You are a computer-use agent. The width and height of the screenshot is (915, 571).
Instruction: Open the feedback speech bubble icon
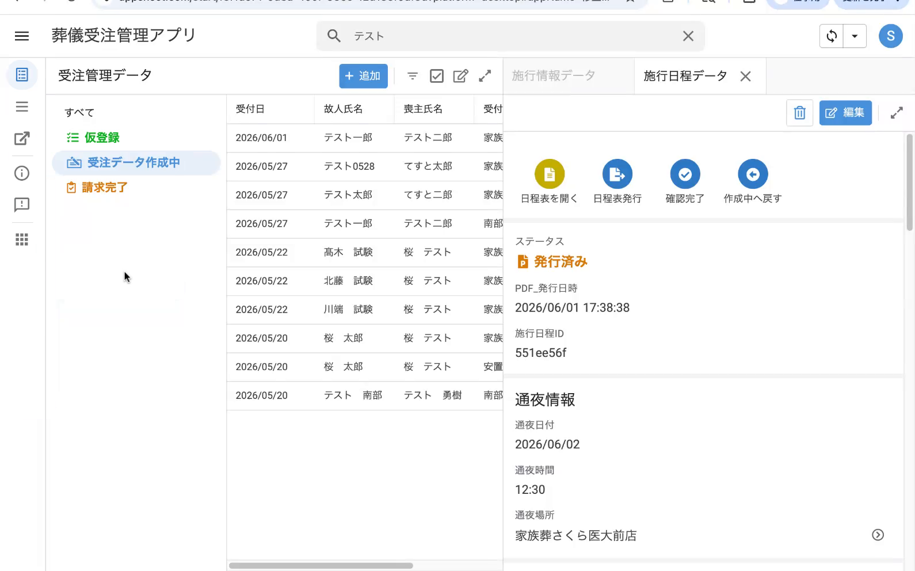point(22,205)
